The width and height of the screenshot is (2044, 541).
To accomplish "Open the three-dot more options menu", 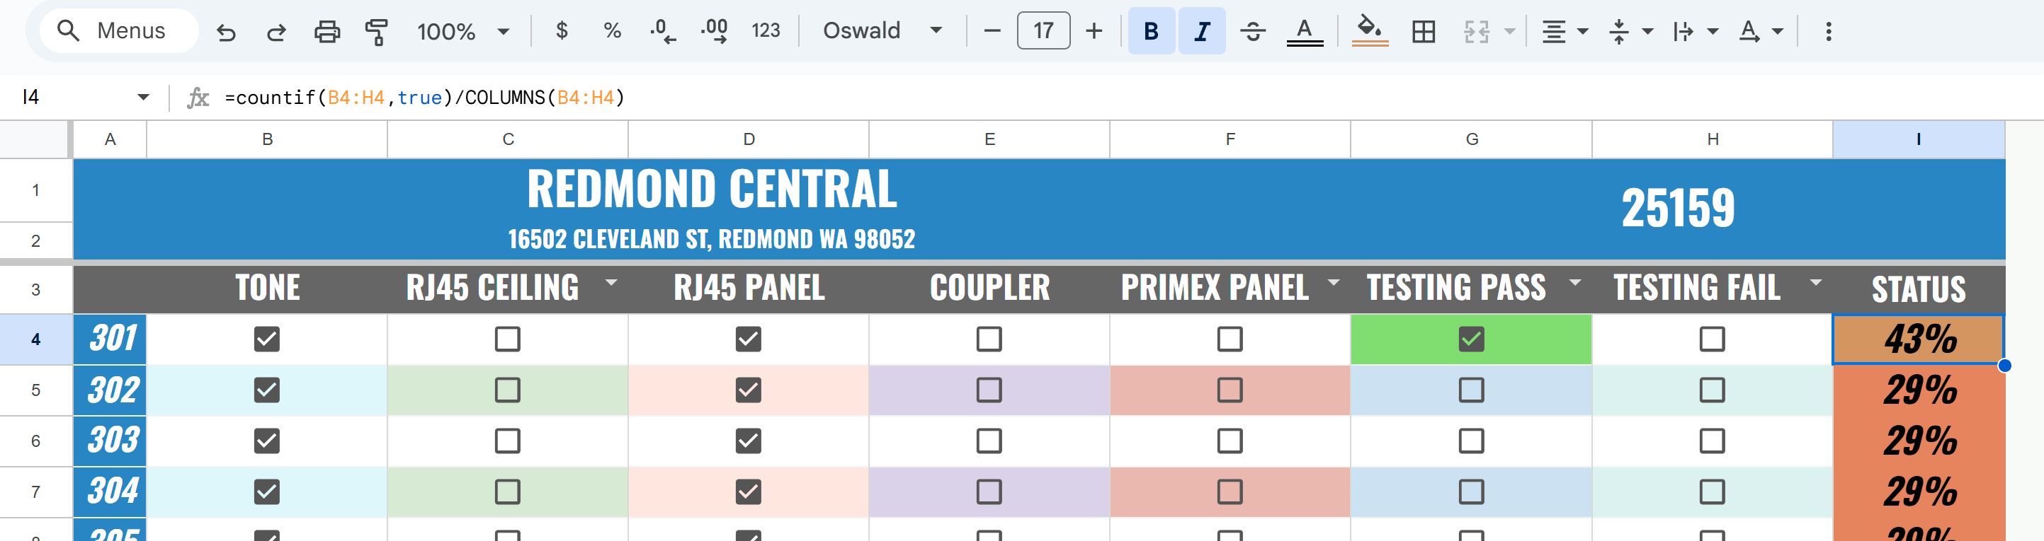I will tap(1828, 32).
